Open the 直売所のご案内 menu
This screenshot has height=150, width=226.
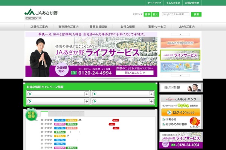[69, 27]
